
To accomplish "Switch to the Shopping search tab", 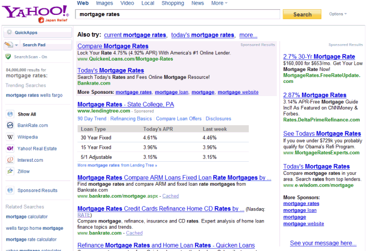I will (x=173, y=3).
